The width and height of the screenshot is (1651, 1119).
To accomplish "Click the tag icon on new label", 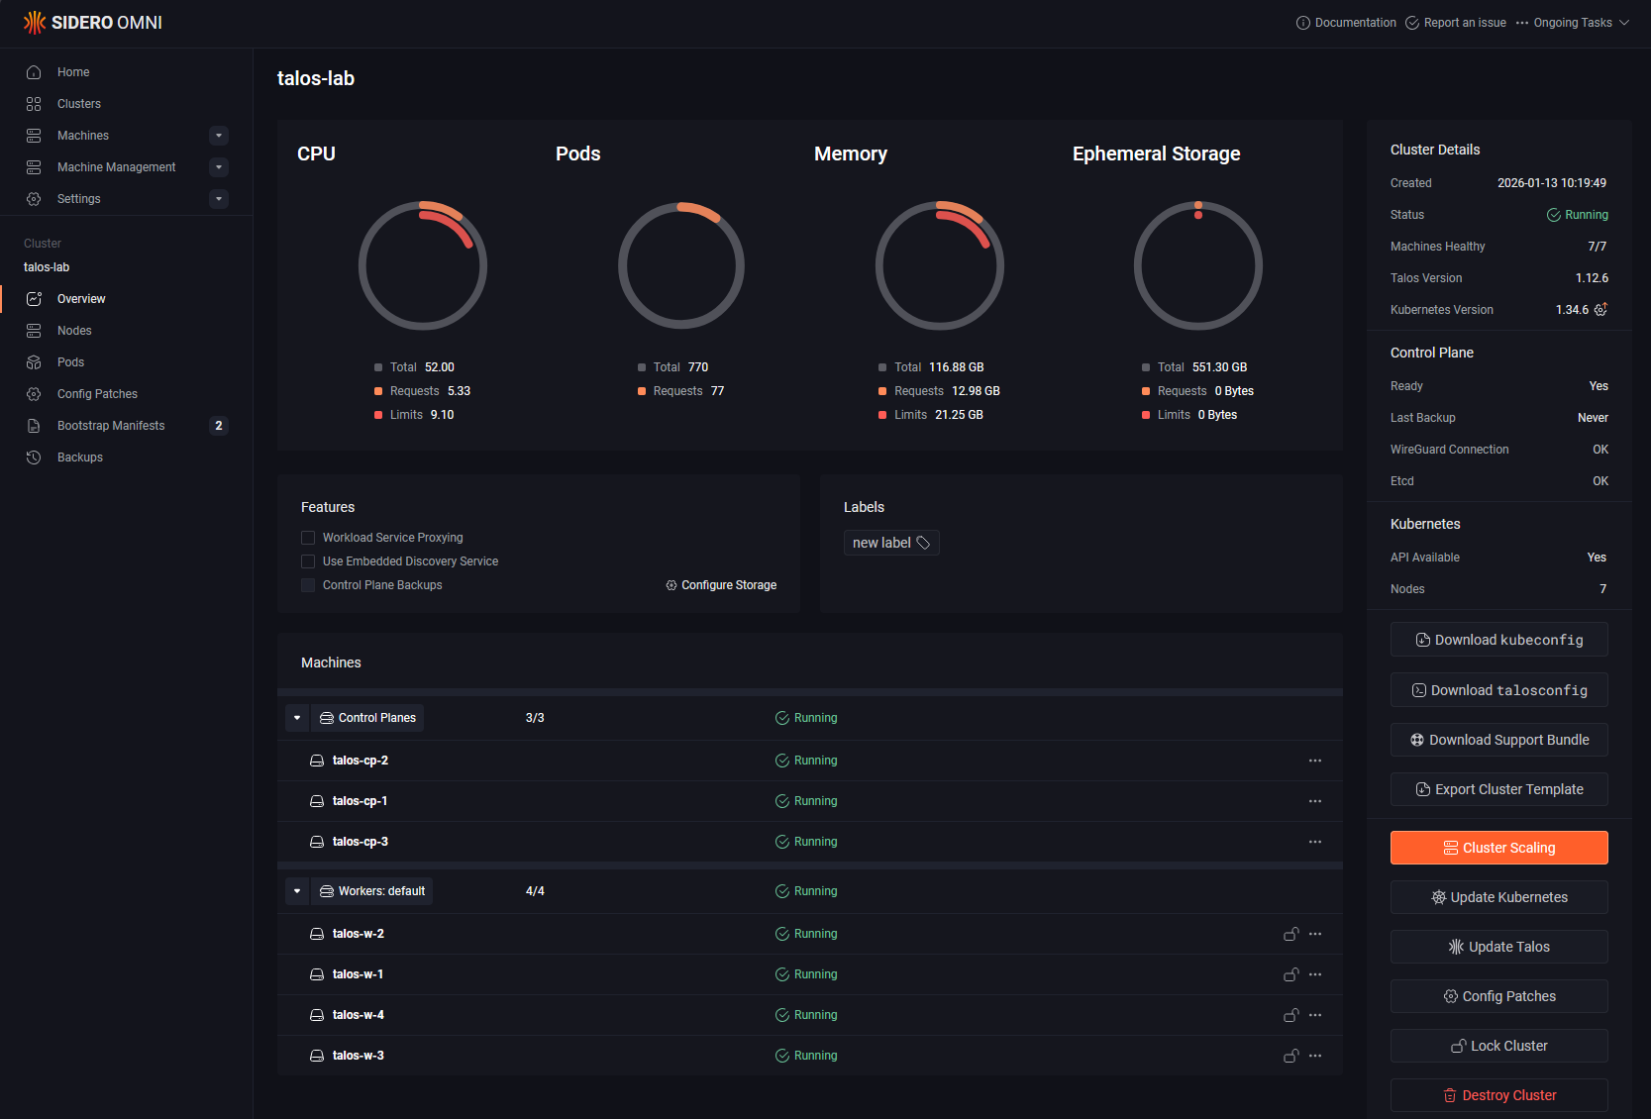I will click(923, 543).
